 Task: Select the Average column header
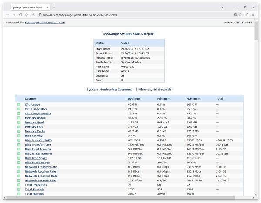tap(134, 99)
